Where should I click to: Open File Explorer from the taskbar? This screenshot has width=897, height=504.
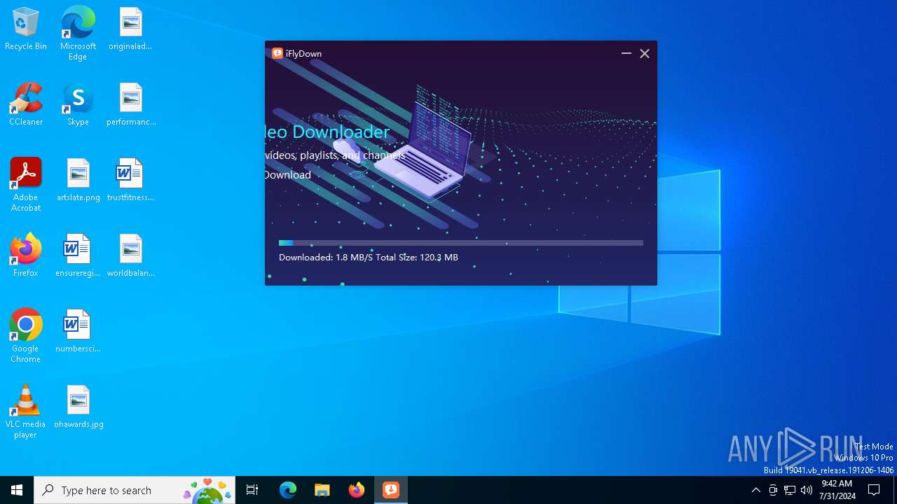[322, 490]
